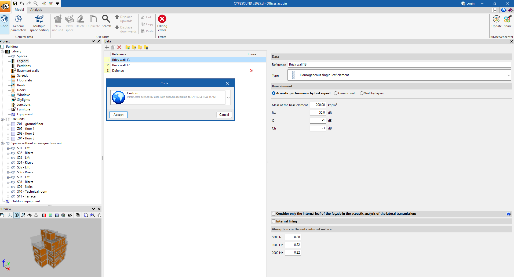Collapse the Library tree node
The width and height of the screenshot is (514, 277).
tap(2, 51)
